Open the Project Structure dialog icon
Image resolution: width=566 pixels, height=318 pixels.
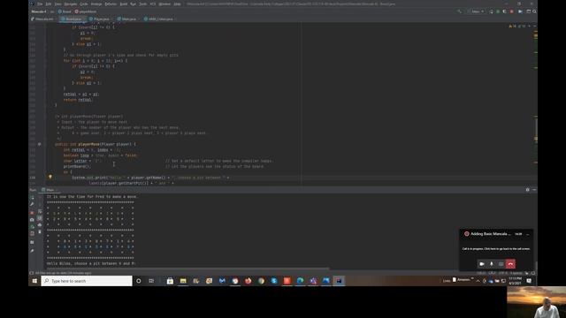click(x=529, y=11)
